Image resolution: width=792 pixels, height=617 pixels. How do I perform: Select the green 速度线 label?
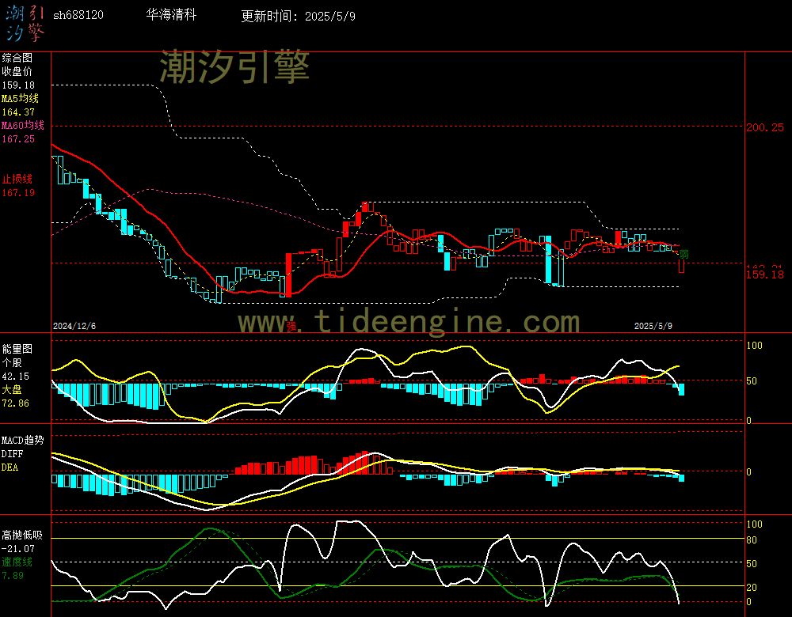[x=17, y=562]
